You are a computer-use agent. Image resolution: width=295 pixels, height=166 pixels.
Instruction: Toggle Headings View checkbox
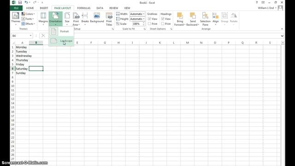pos(163,19)
